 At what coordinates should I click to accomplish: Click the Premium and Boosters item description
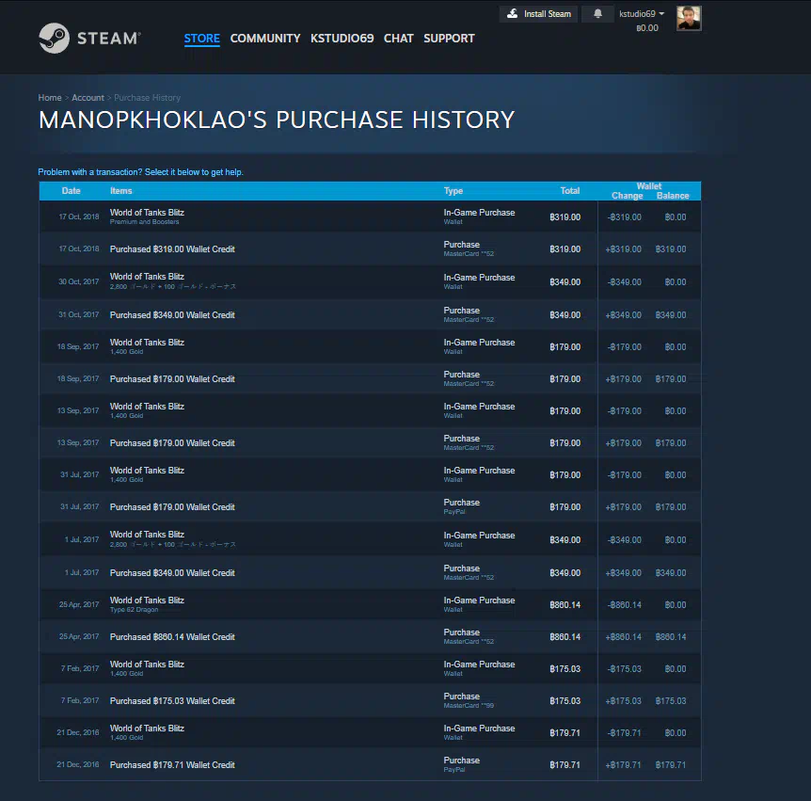click(x=144, y=222)
